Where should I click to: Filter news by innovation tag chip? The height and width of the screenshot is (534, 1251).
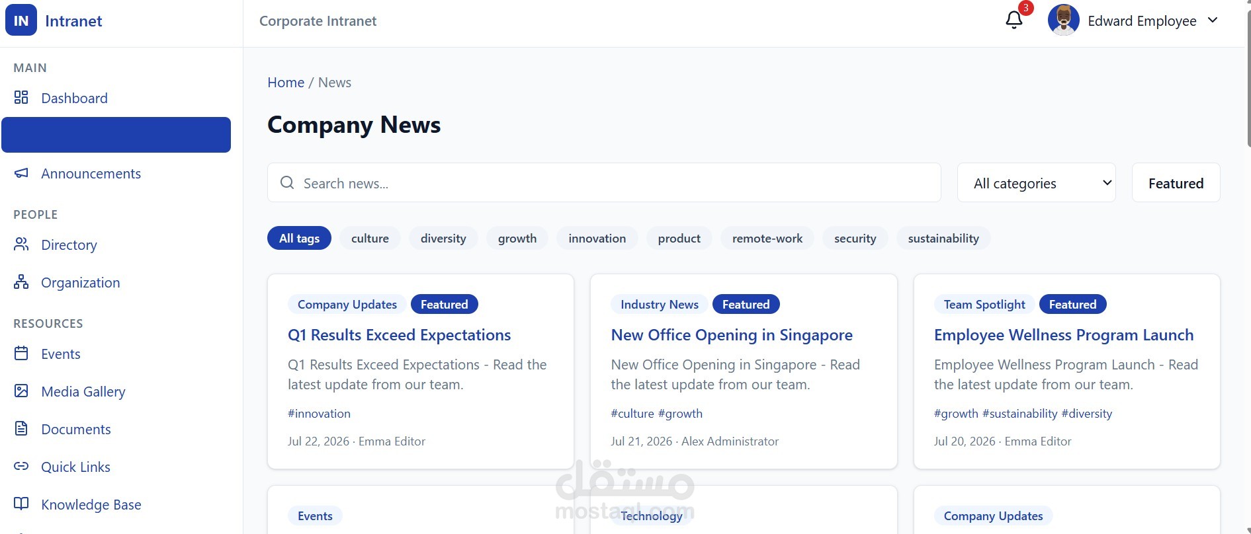click(597, 239)
